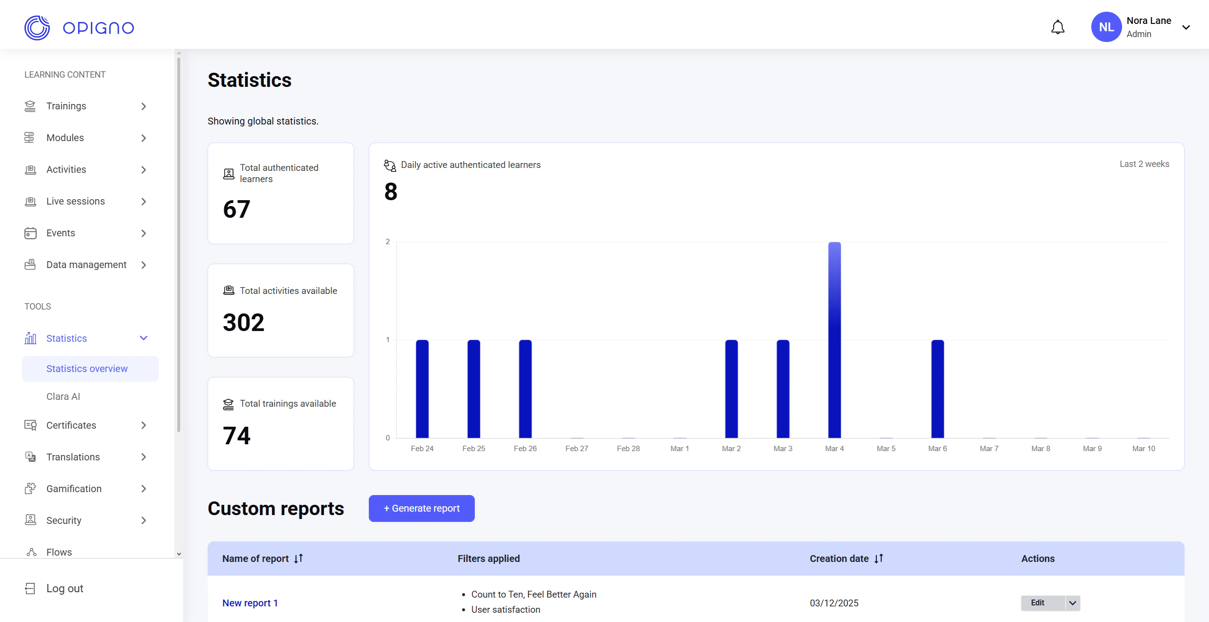Expand the Modules menu chevron

[144, 138]
